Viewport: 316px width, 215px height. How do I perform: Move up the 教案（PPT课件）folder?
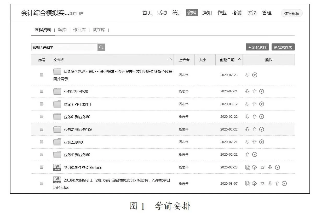click(x=254, y=104)
